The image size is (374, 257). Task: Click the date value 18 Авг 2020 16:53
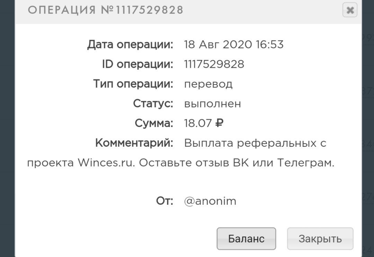[x=234, y=45]
